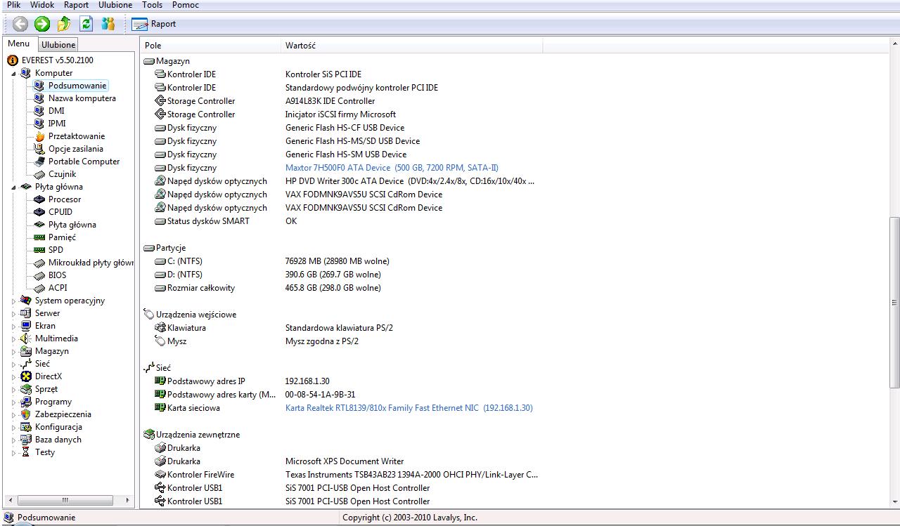
Task: Open the Pomoc menu
Action: click(186, 5)
